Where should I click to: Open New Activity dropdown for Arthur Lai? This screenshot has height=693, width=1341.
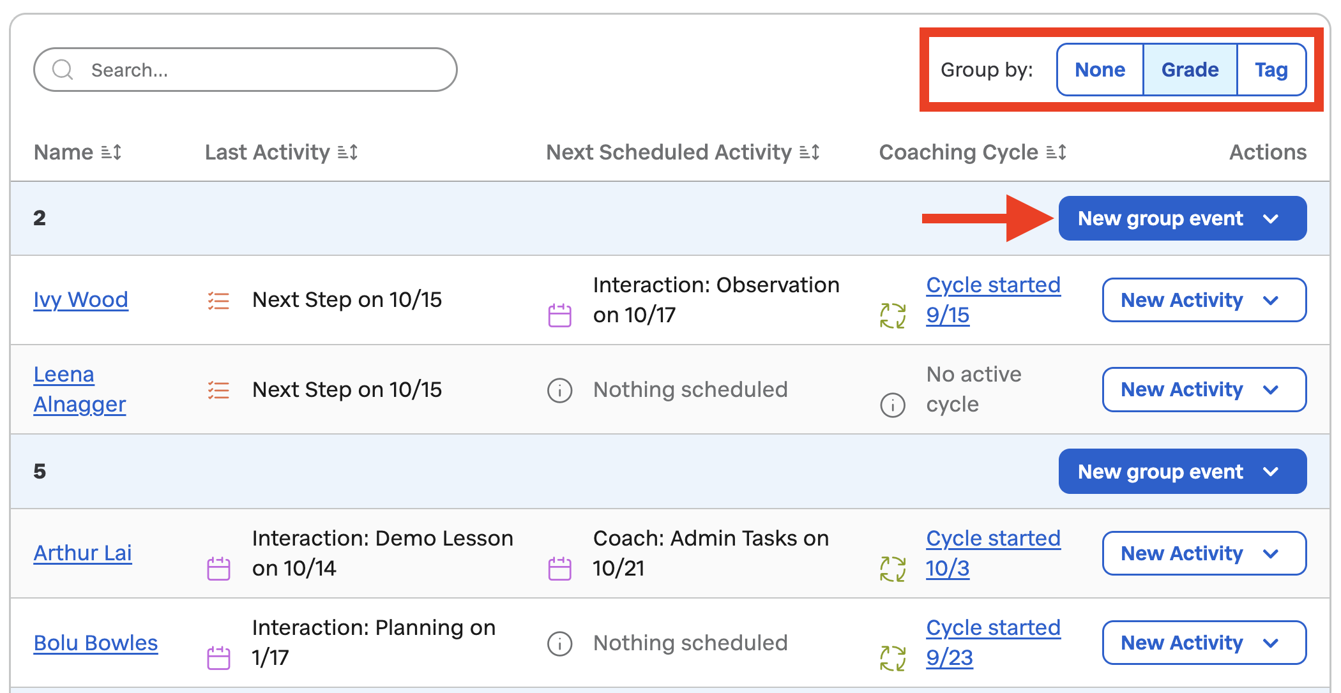[x=1204, y=553]
